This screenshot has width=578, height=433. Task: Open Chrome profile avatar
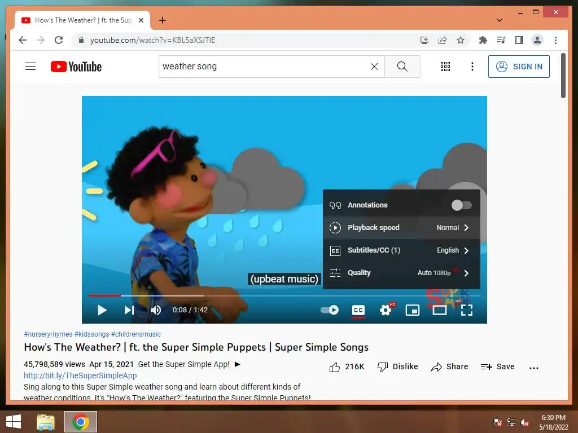point(537,40)
